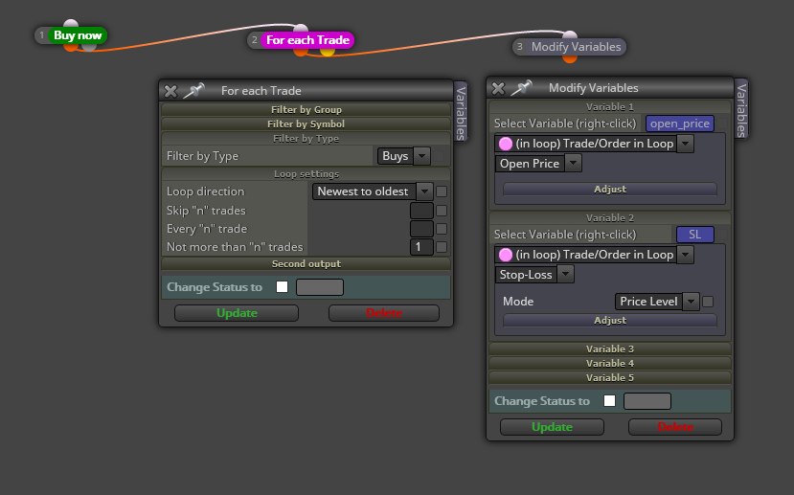
Task: Expand the Filter by Symbol section
Action: click(x=306, y=124)
